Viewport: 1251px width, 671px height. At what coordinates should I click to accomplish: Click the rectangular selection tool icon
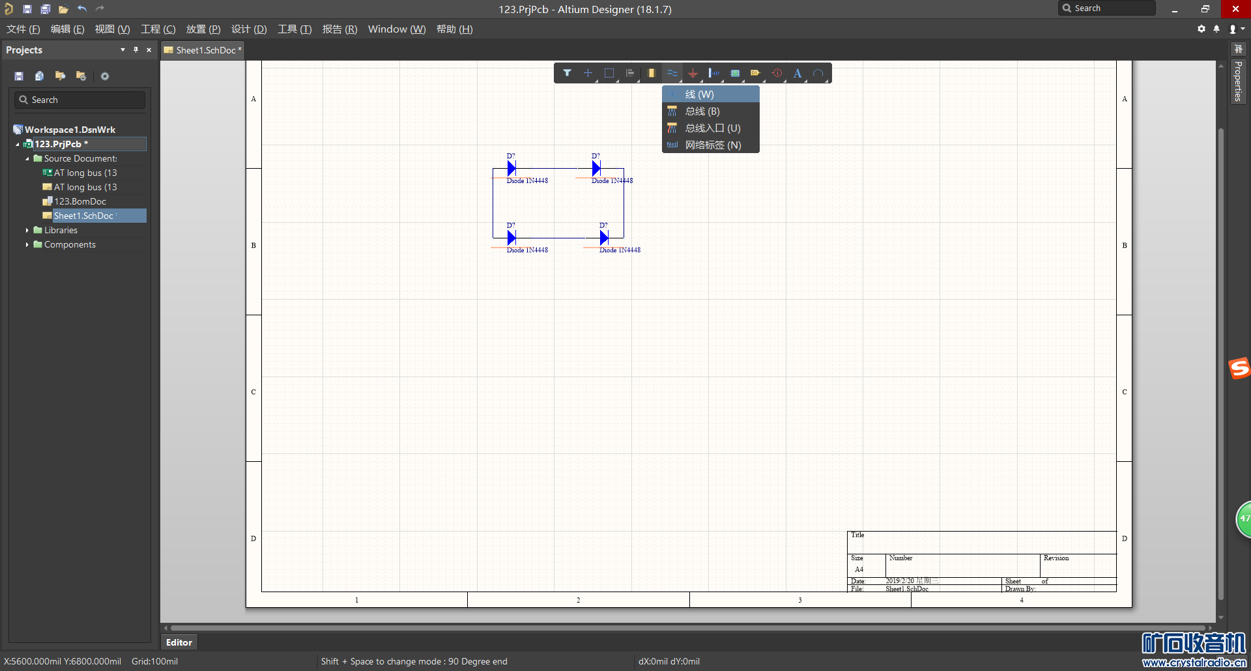609,73
